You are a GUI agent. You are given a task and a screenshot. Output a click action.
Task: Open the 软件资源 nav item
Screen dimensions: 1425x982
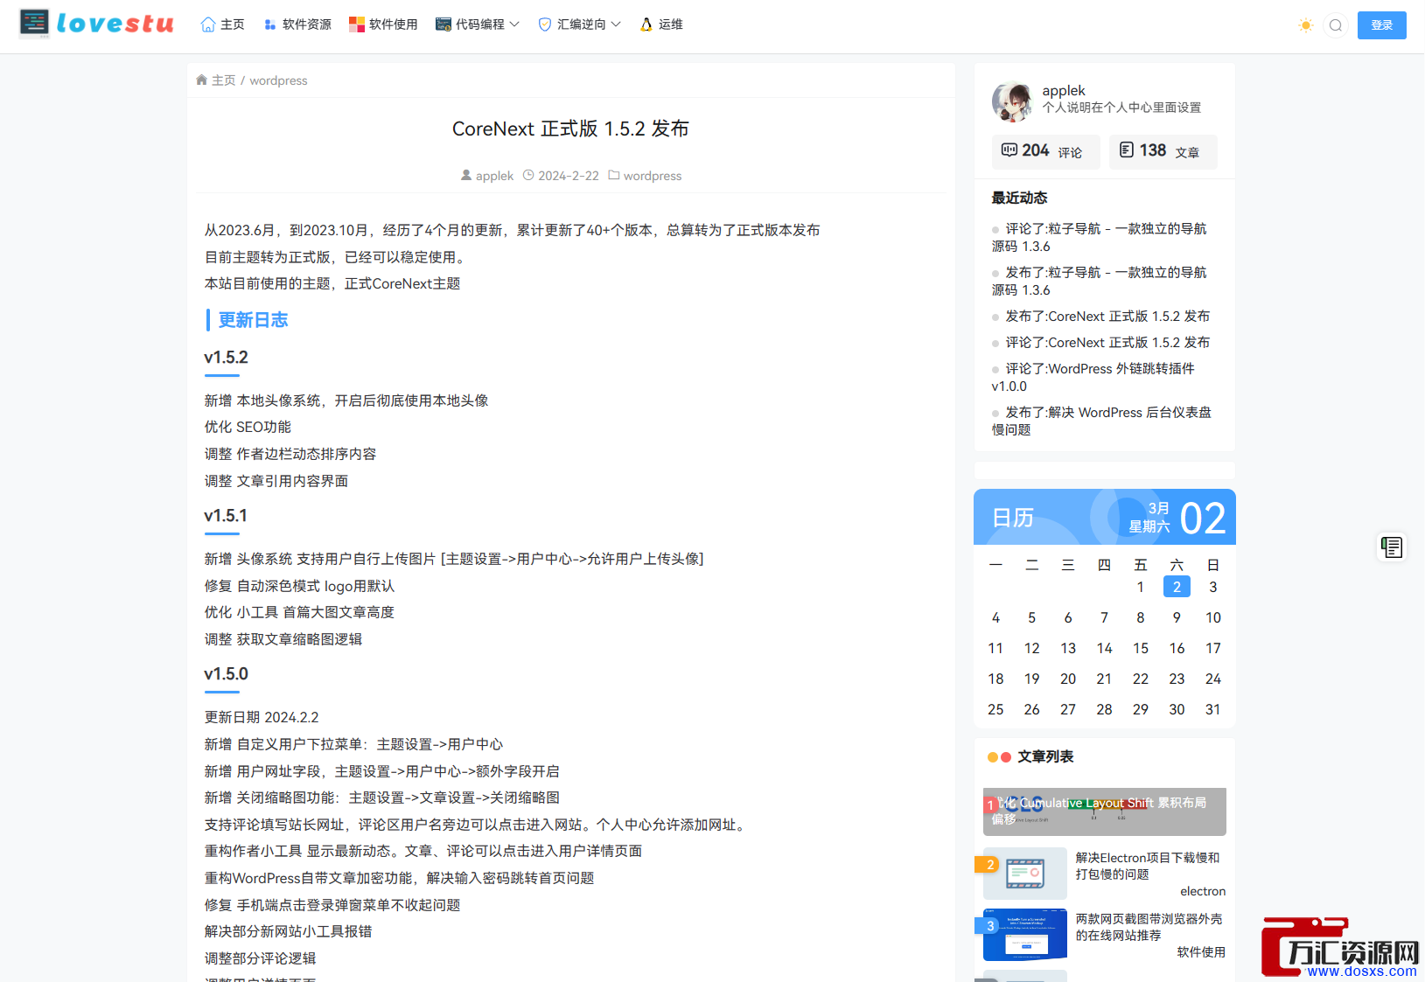[x=297, y=24]
